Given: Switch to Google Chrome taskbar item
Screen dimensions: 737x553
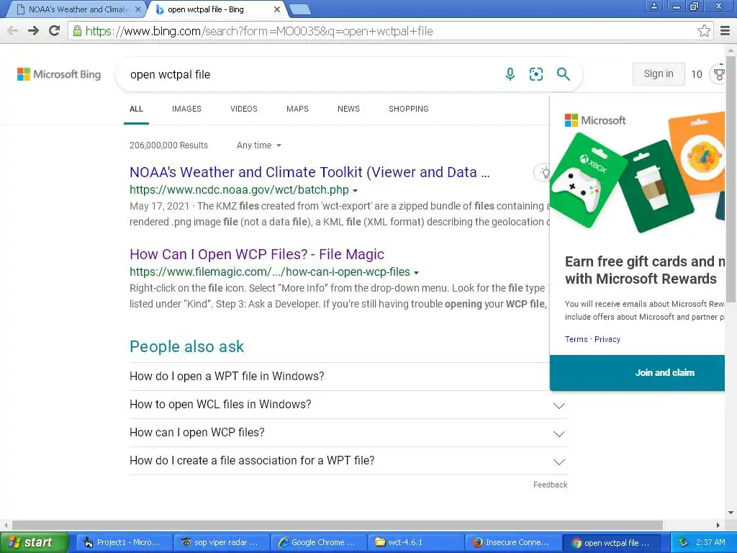Looking at the screenshot, I should 318,542.
